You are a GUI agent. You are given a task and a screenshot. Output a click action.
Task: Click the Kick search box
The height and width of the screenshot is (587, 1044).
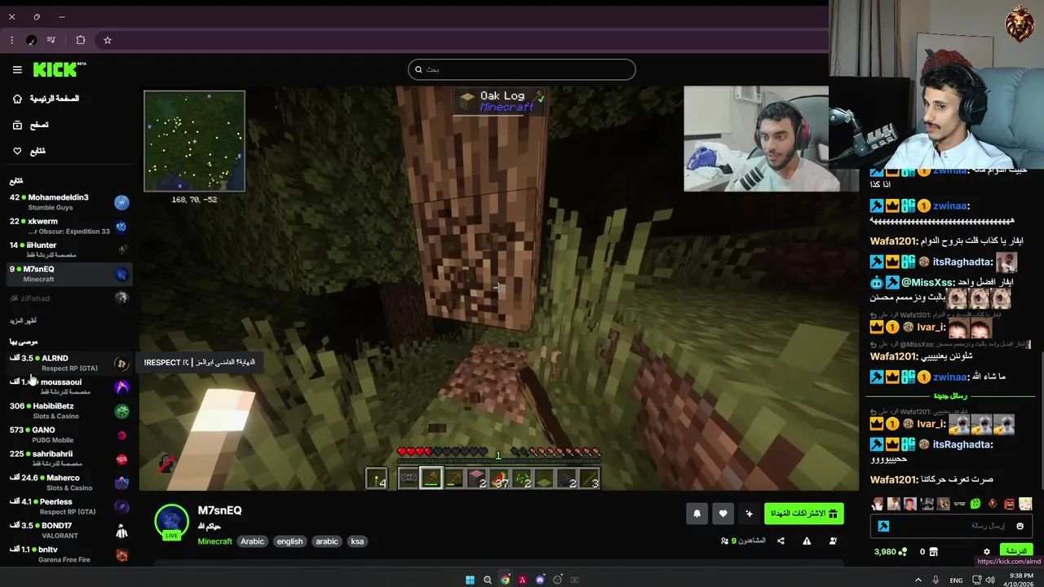[522, 69]
